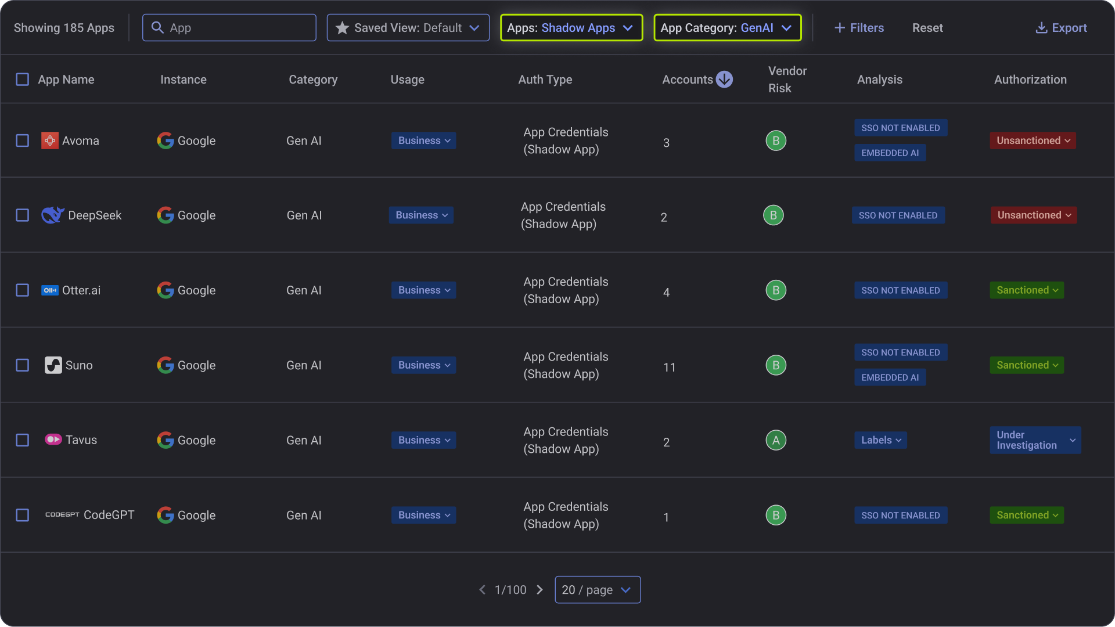Open the Apps: Shadow Apps filter dropdown
Viewport: 1115px width, 627px height.
571,27
